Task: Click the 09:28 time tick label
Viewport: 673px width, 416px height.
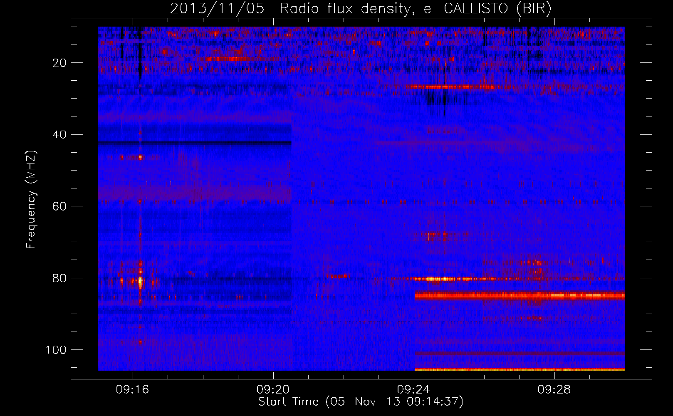Action: point(554,390)
